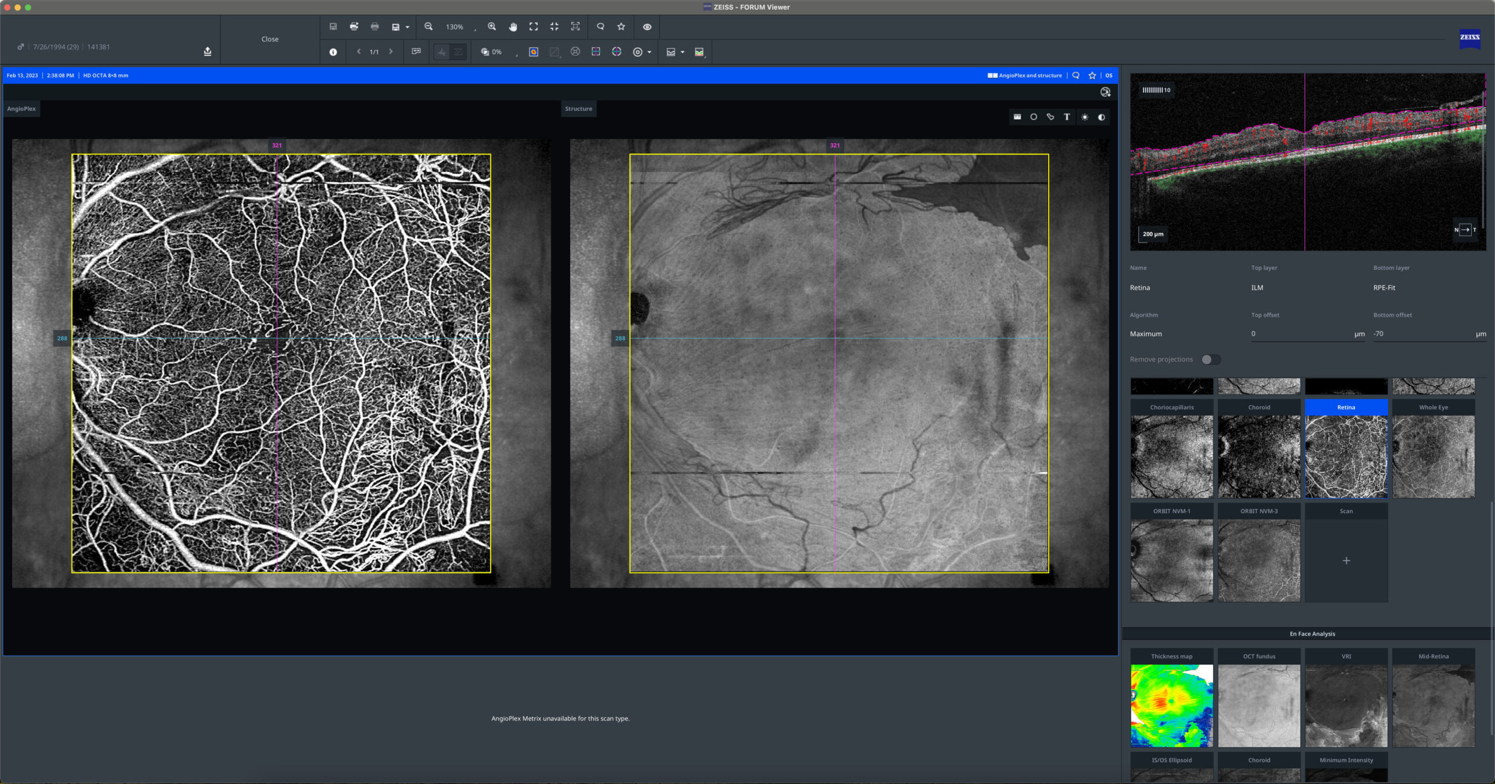This screenshot has width=1495, height=784.
Task: Select the circle annotation tool
Action: (x=1034, y=117)
